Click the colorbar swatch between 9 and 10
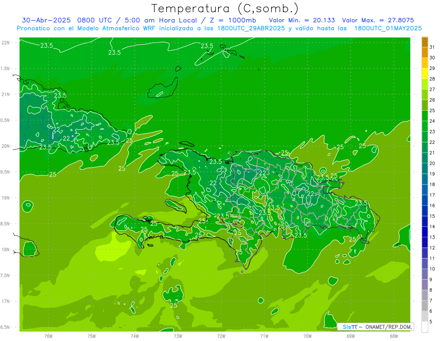The width and height of the screenshot is (442, 341). pyautogui.click(x=425, y=274)
